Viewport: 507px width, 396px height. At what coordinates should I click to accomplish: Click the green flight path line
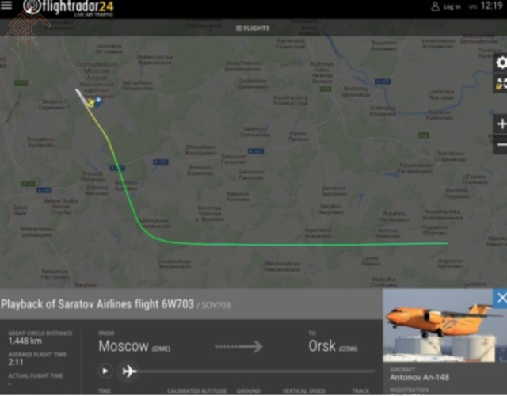[291, 244]
